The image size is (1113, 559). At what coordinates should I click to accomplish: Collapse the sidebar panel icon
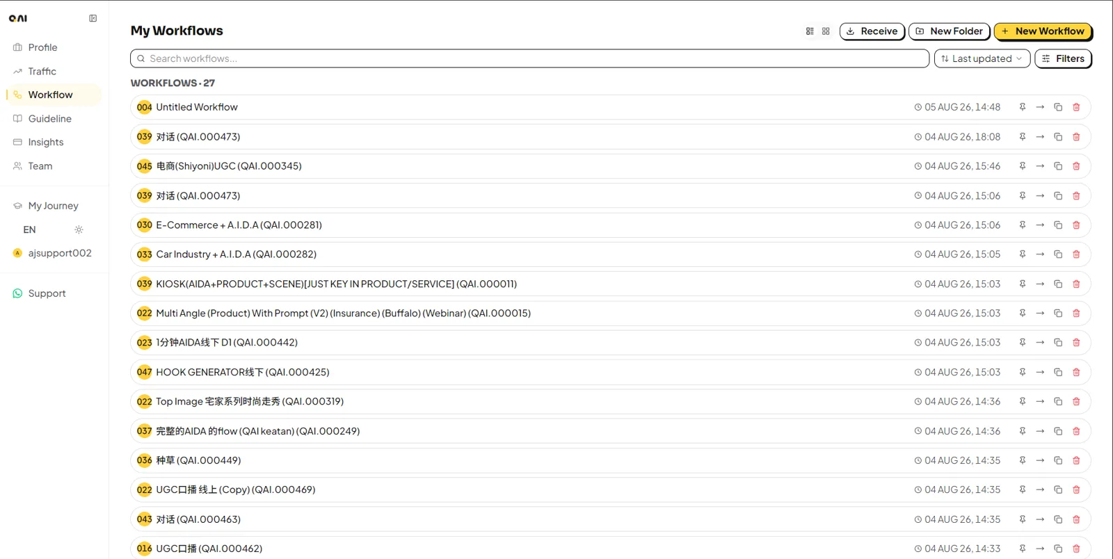[93, 18]
